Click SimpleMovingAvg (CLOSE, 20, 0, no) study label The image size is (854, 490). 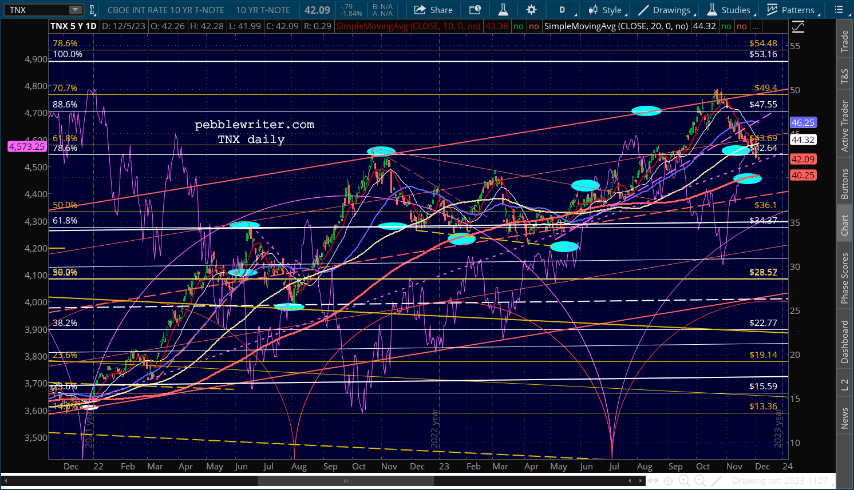[x=616, y=26]
